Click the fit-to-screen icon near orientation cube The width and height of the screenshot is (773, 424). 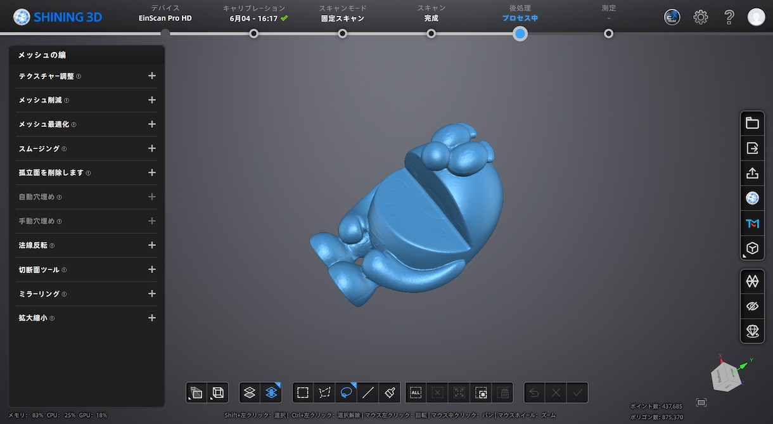pos(701,402)
